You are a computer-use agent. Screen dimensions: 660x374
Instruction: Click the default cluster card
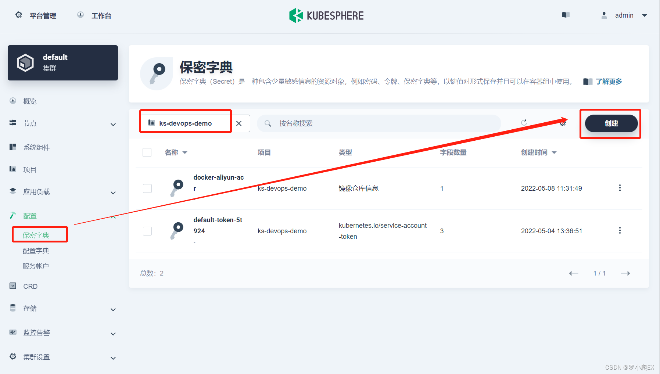62,62
